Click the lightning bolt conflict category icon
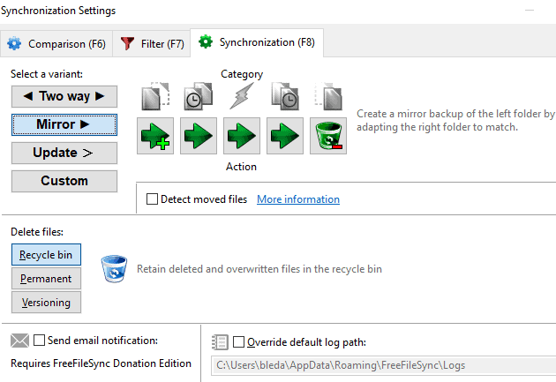Image resolution: width=556 pixels, height=382 pixels. pos(241,95)
